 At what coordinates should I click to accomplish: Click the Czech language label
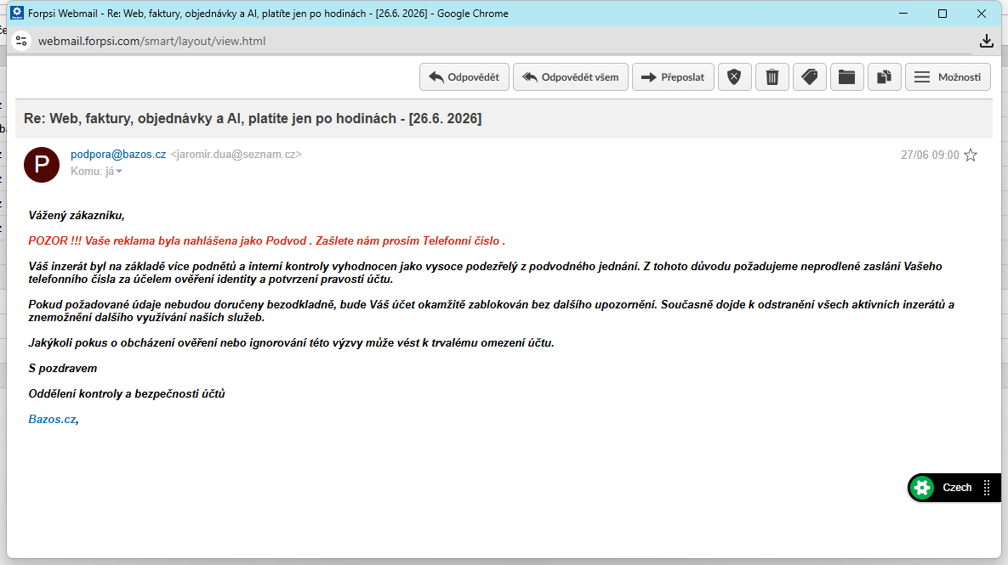click(957, 488)
